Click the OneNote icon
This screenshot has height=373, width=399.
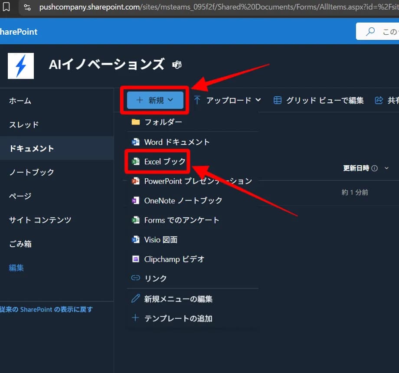(x=136, y=200)
